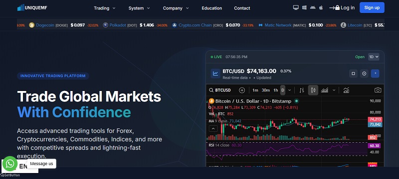The image size is (399, 179).
Task: Take a chart snapshot with camera icon
Action: [378, 90]
